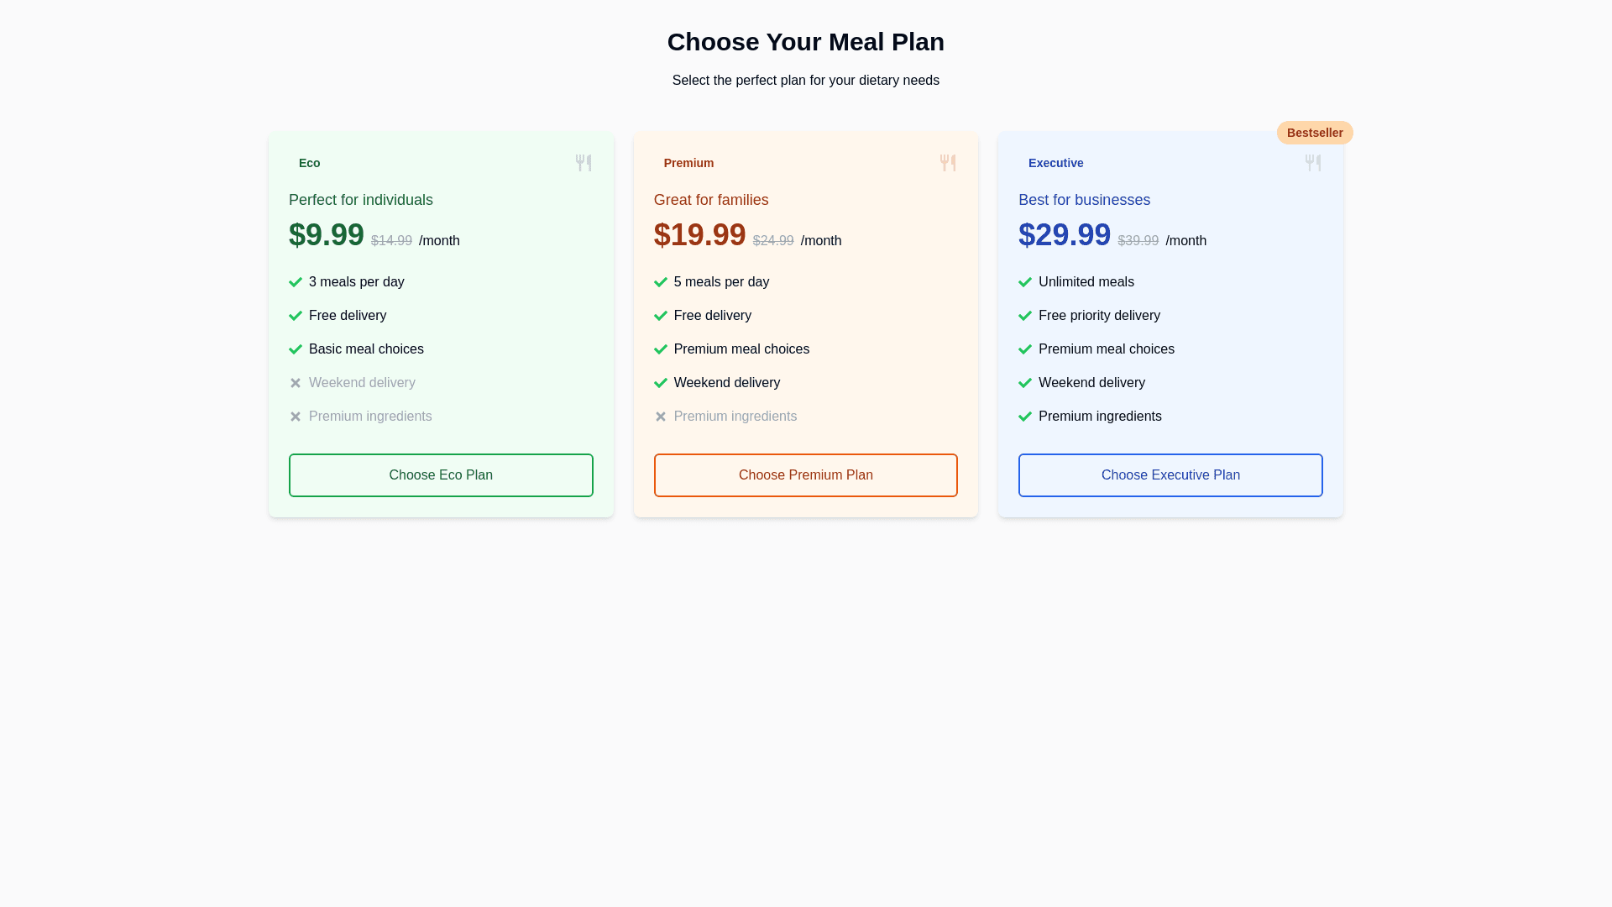Click X icon beside Premium "Premium ingredients"

(661, 417)
